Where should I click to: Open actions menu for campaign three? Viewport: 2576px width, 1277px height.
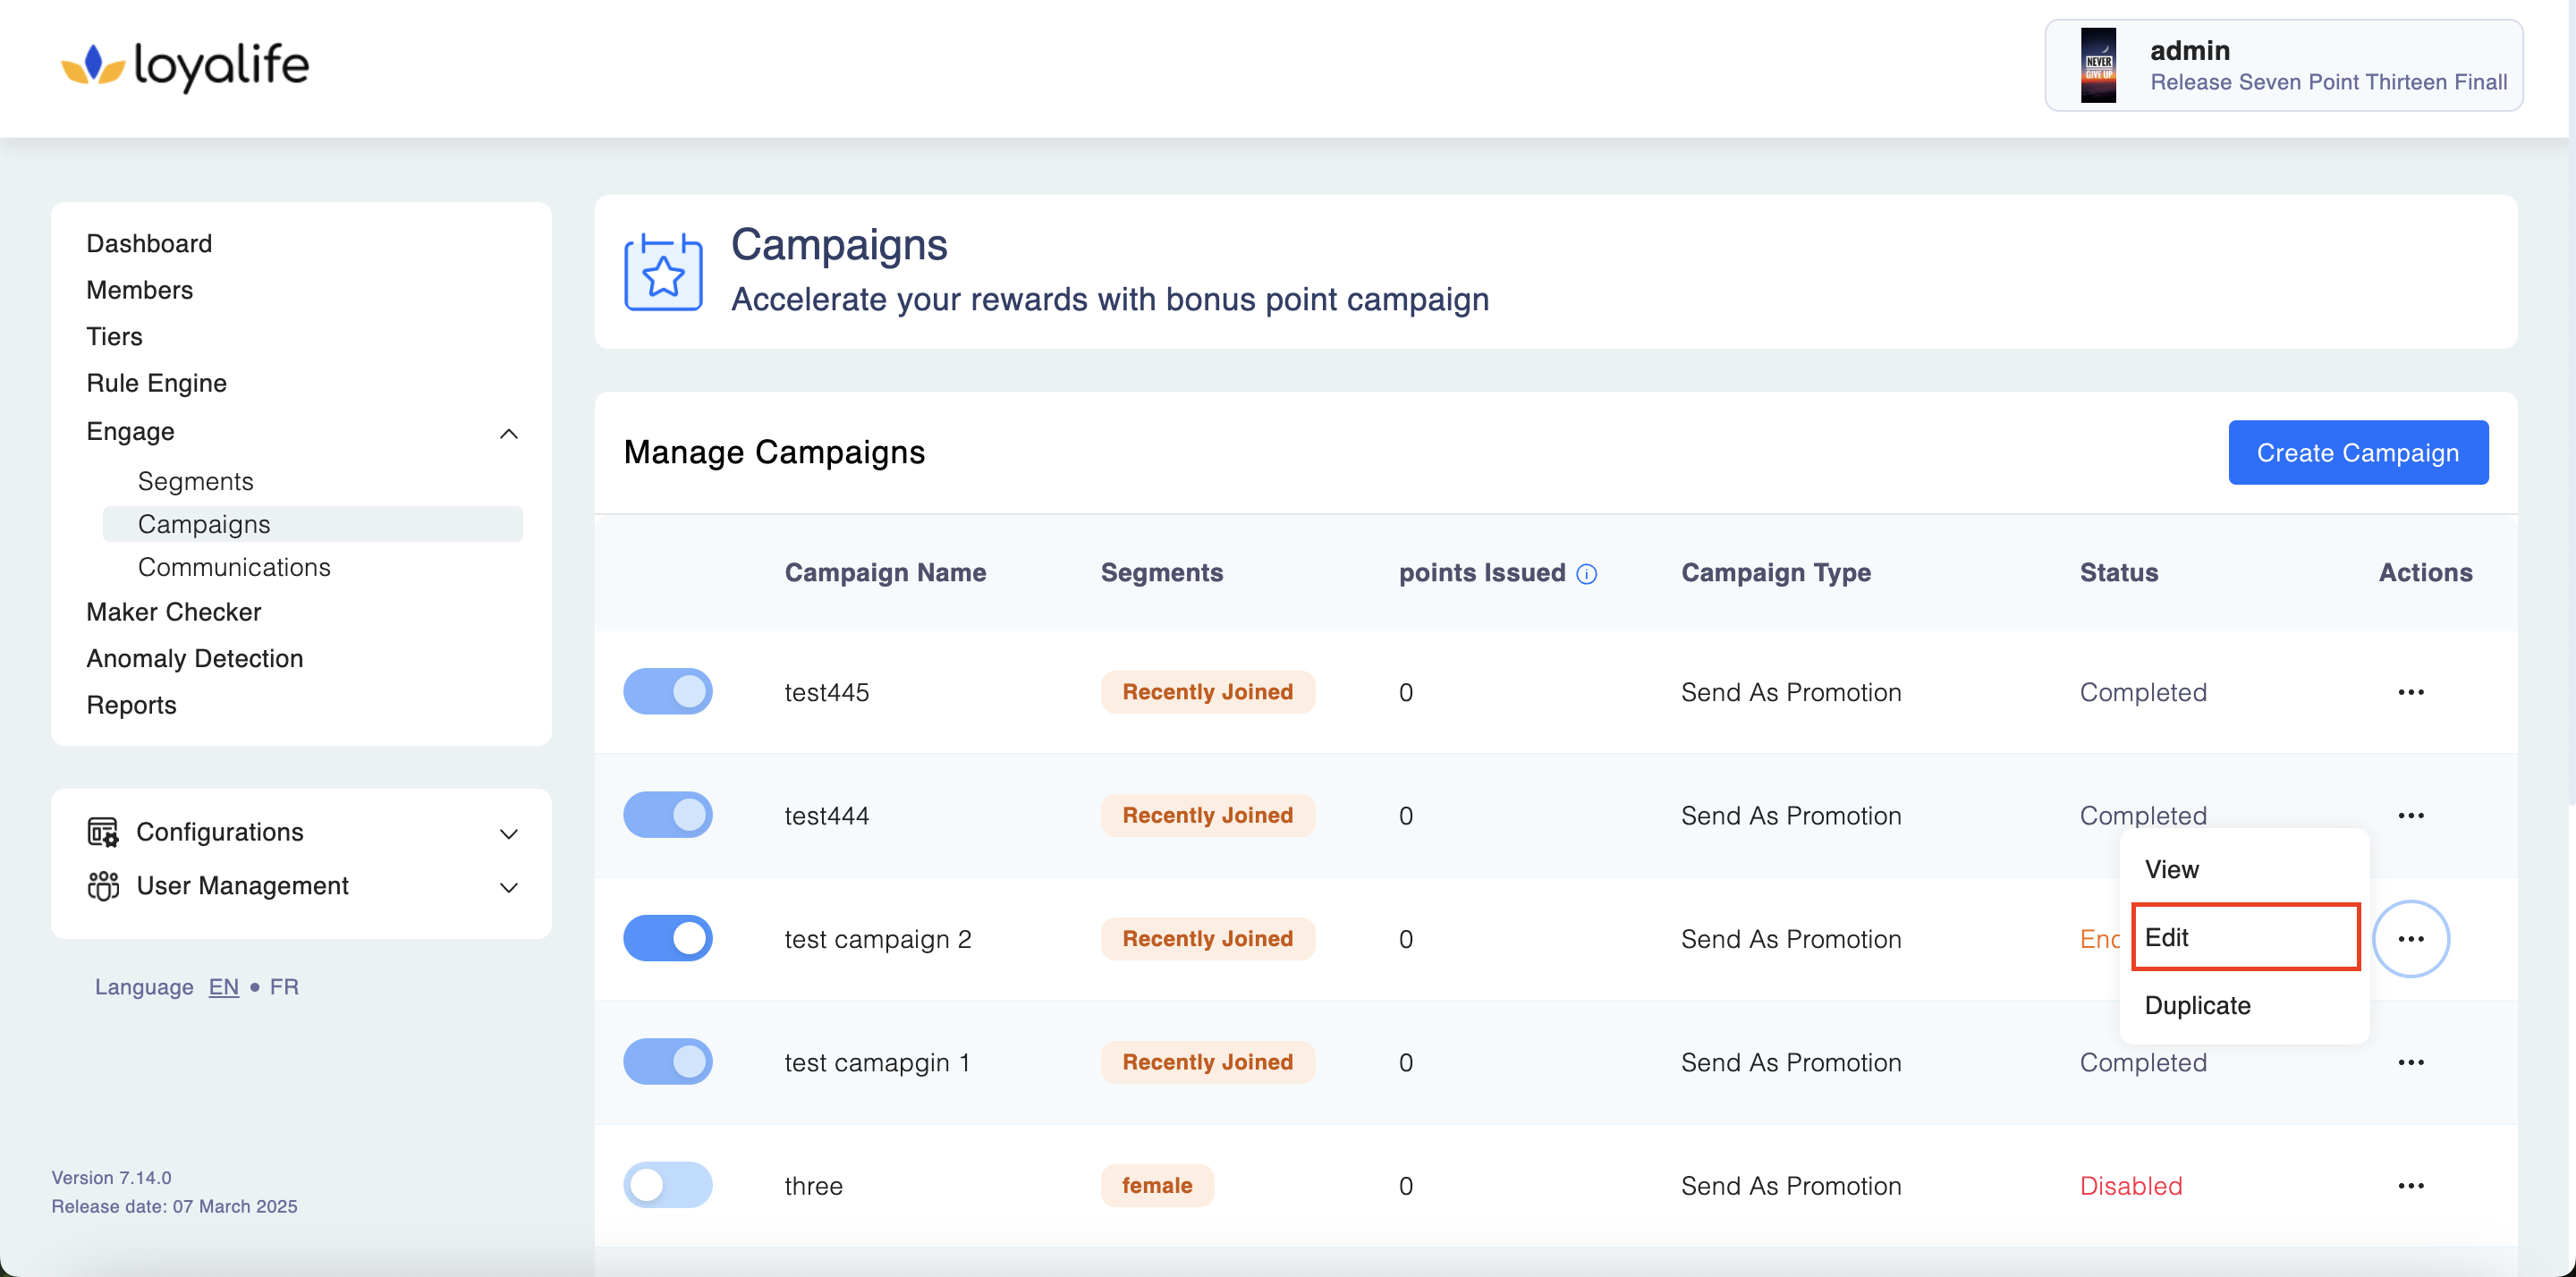[x=2410, y=1185]
